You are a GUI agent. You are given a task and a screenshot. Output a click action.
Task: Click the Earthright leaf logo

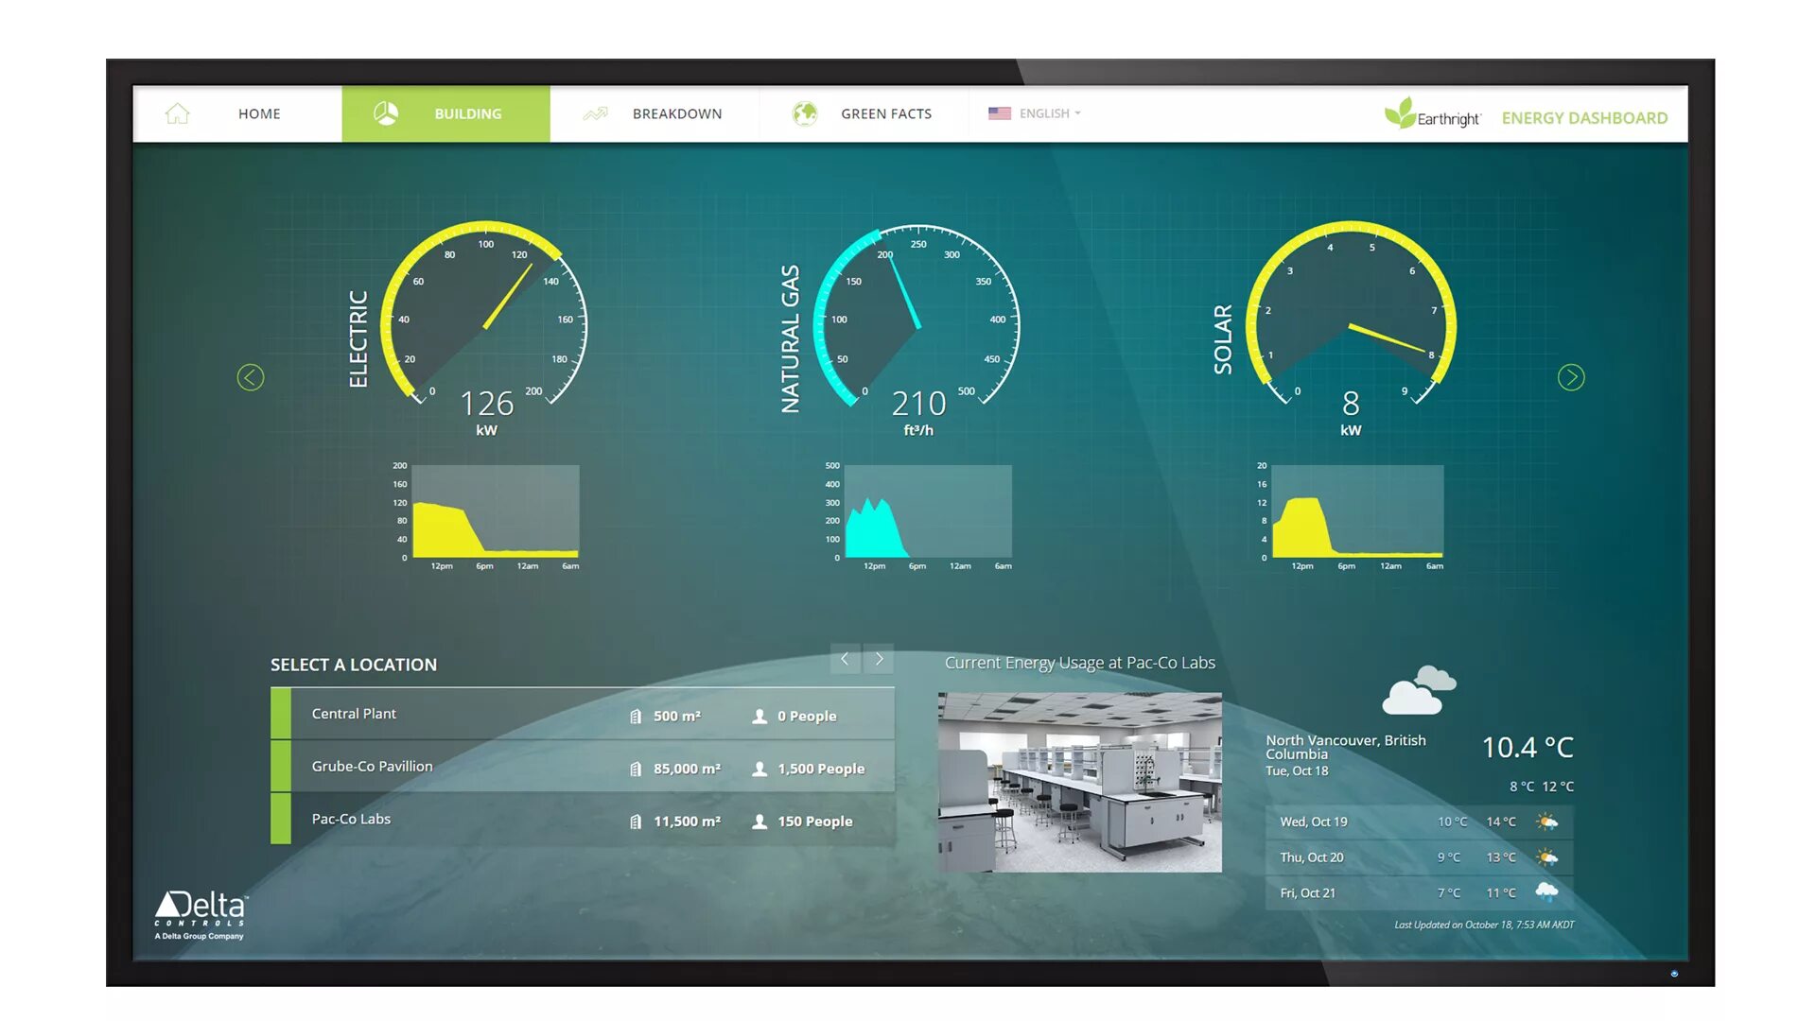pyautogui.click(x=1400, y=113)
